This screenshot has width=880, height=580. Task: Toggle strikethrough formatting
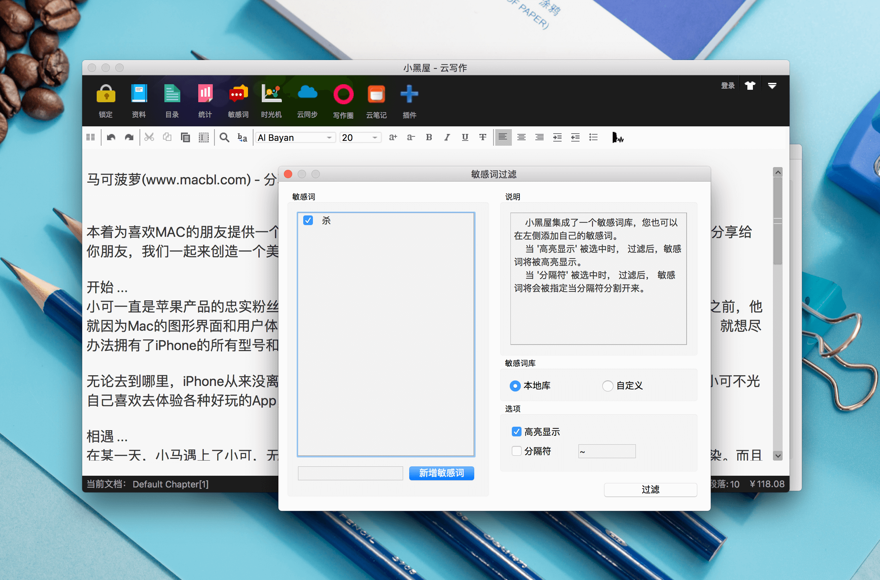(483, 138)
